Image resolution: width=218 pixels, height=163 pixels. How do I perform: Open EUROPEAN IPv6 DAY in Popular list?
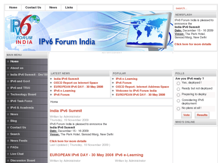tap(140, 95)
